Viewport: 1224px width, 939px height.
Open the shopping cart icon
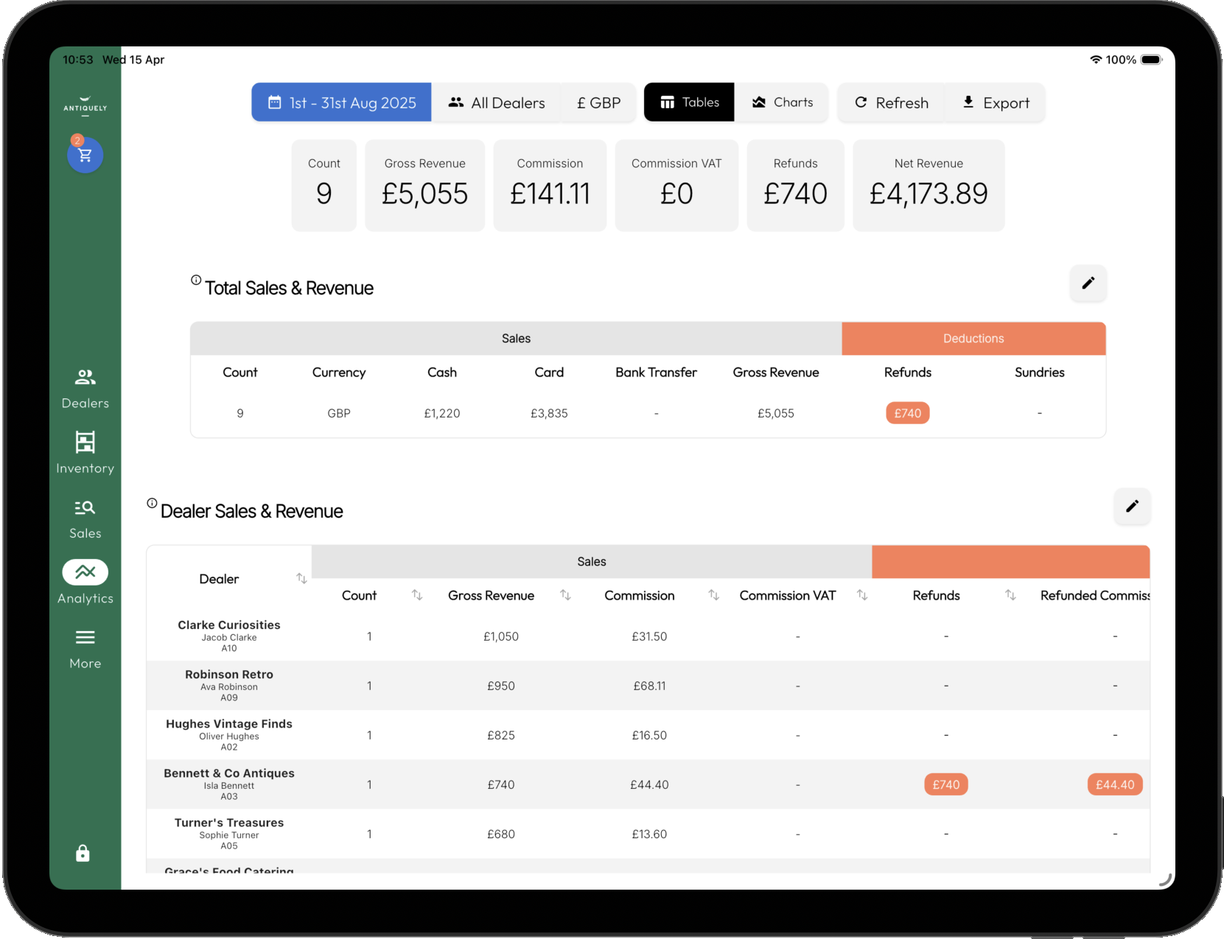(85, 155)
